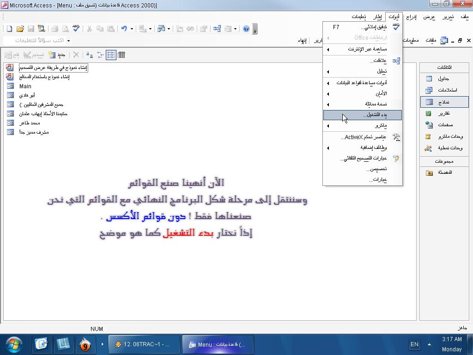Screen dimensions: 473x355
Task: Click the New blank database toolbar icon
Action: pyautogui.click(x=9, y=29)
